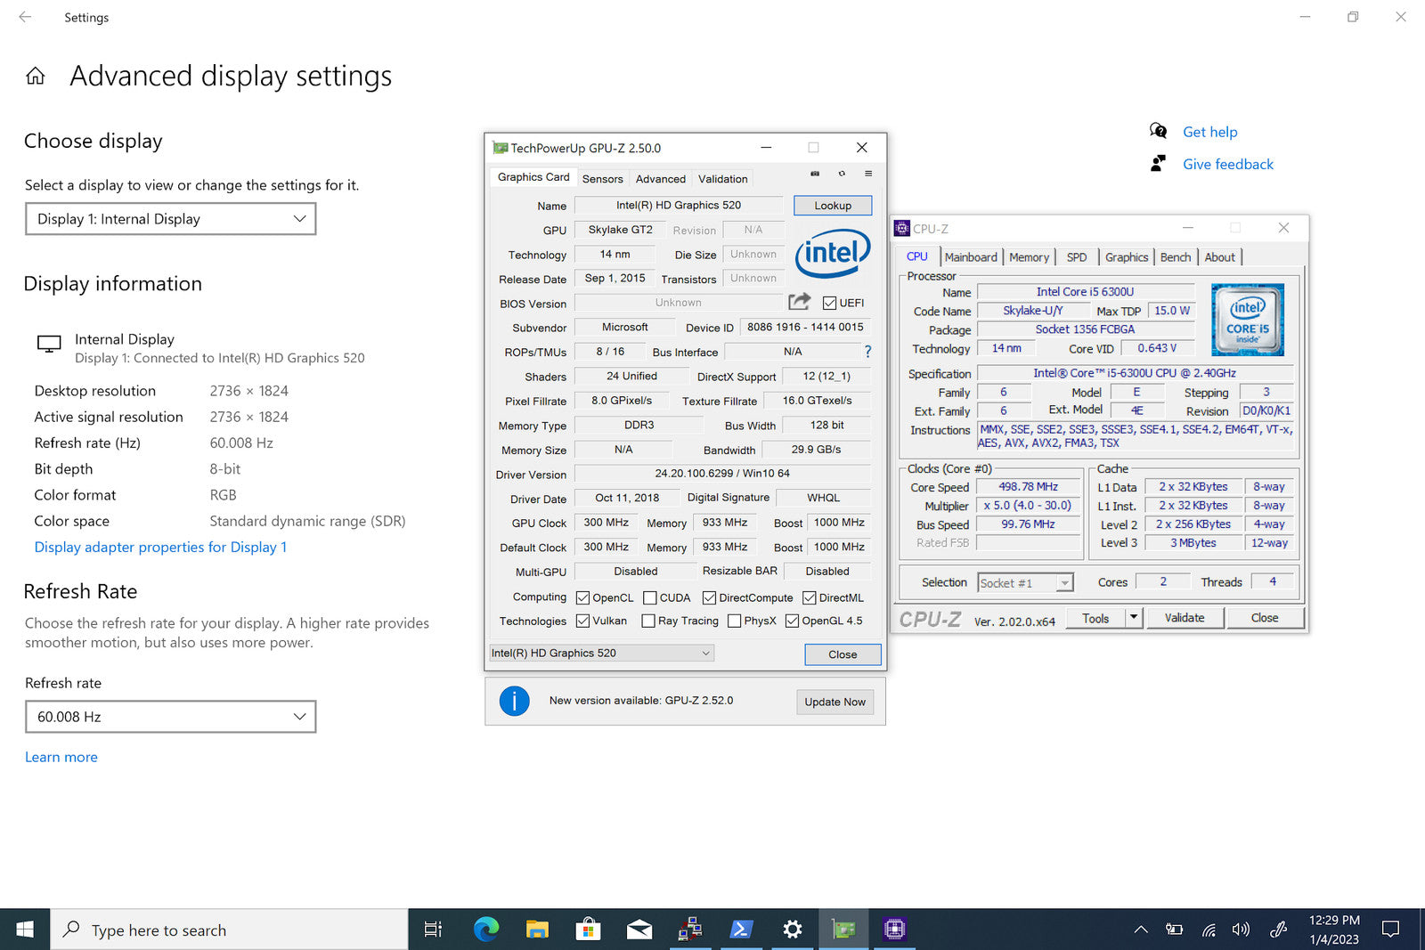Image resolution: width=1425 pixels, height=950 pixels.
Task: Click the Close button in CPU-Z
Action: click(x=1265, y=618)
